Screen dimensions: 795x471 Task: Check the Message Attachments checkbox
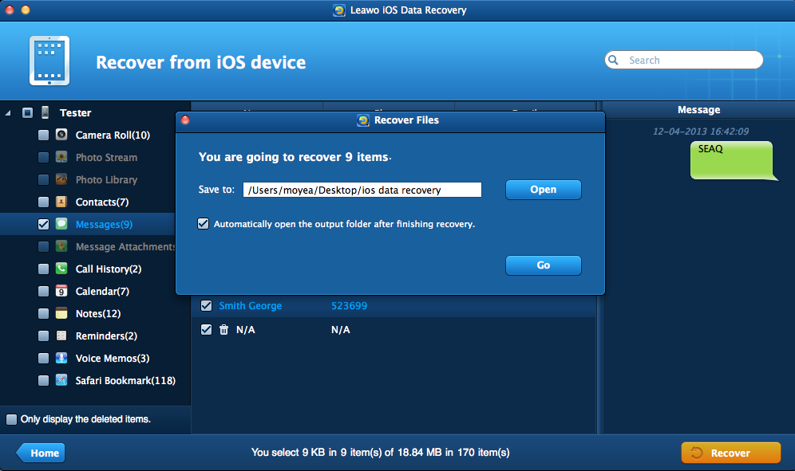(x=44, y=246)
